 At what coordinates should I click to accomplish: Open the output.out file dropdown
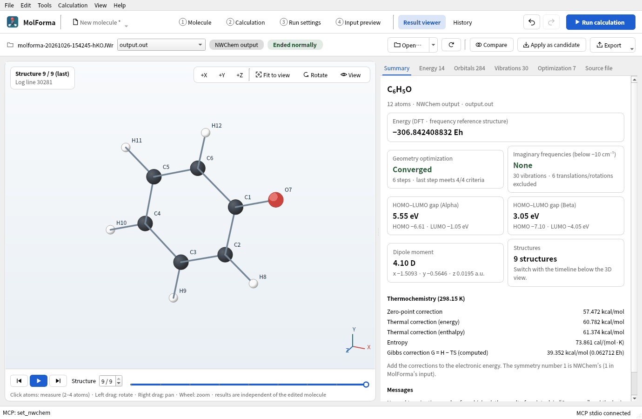tap(161, 45)
